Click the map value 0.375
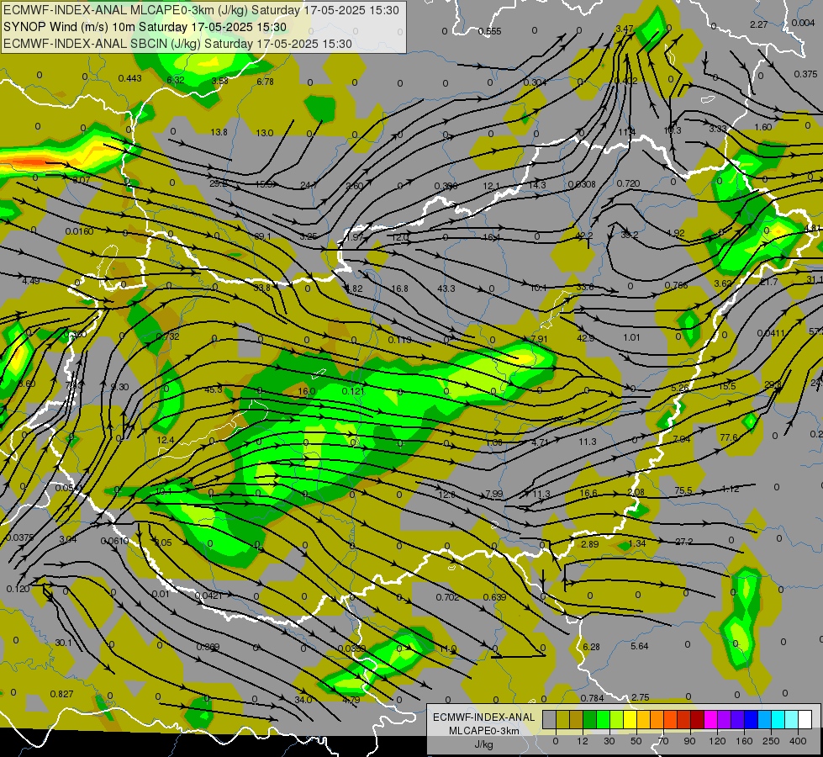The width and height of the screenshot is (823, 757). (805, 74)
